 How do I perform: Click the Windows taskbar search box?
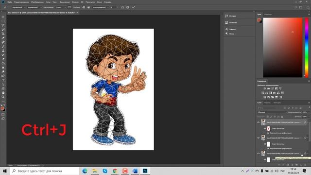pos(45,171)
